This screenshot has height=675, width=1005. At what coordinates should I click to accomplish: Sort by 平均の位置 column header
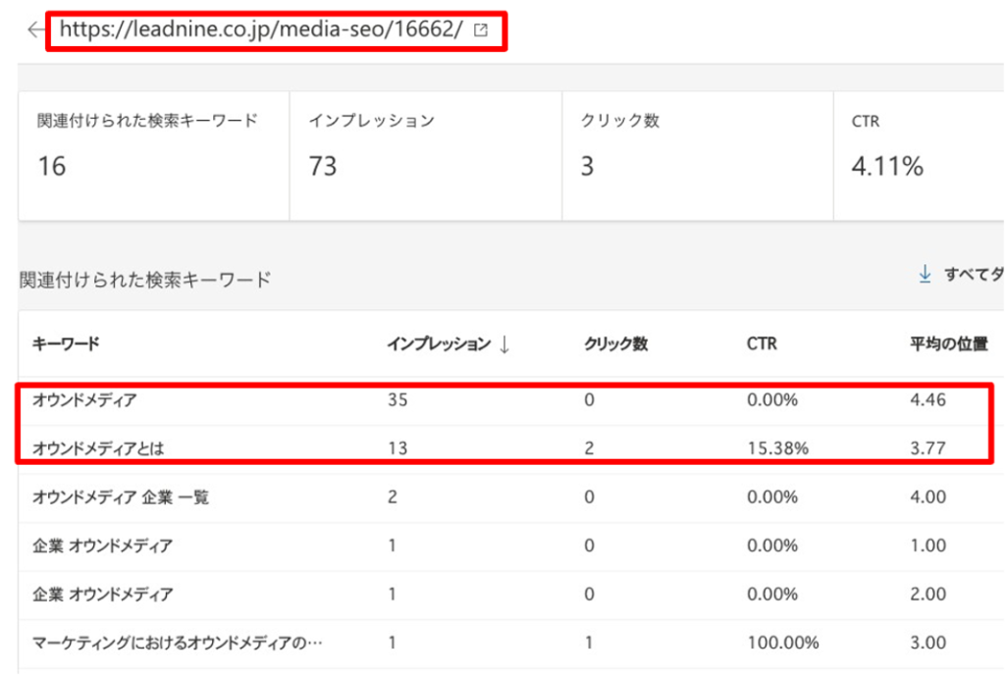[x=945, y=344]
